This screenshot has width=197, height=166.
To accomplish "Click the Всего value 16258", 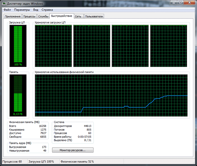I will coord(42,126).
